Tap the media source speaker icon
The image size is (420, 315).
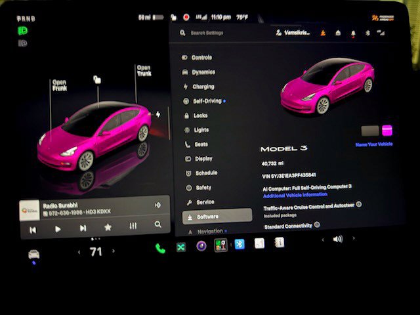coord(157,205)
